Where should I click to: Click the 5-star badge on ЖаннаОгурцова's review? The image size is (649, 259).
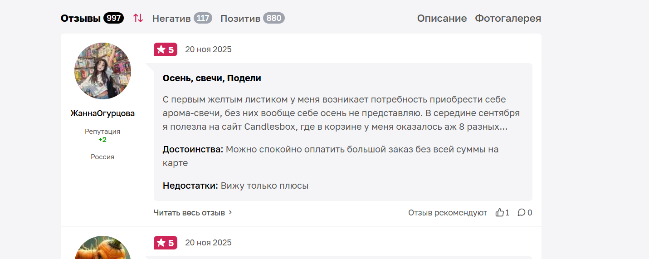tap(166, 49)
